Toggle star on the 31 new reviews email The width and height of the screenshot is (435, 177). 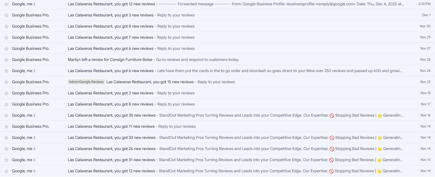[x=6, y=160]
